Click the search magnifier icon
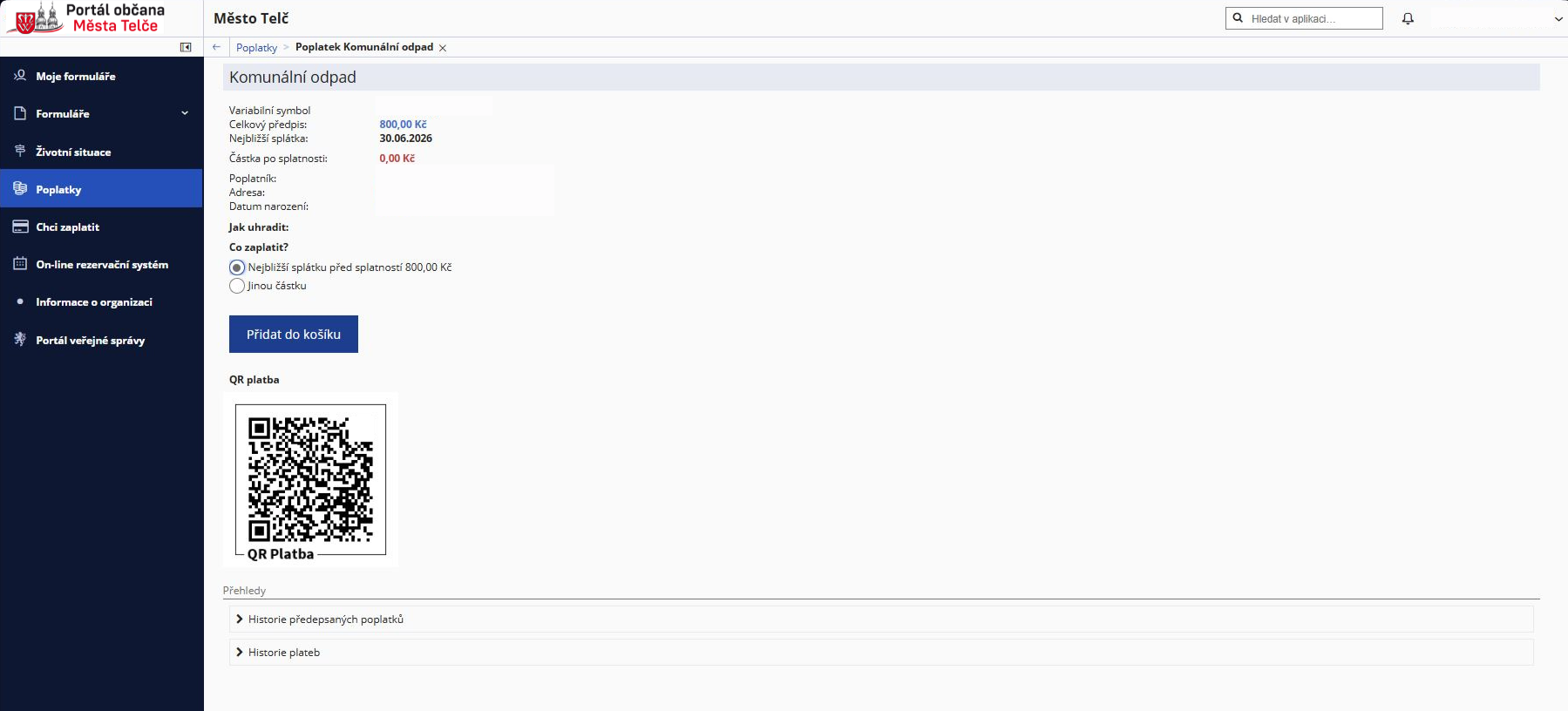 tap(1238, 18)
